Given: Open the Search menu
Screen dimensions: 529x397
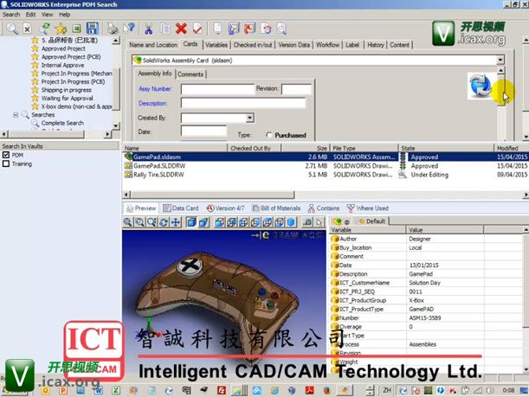Looking at the screenshot, I should [11, 15].
